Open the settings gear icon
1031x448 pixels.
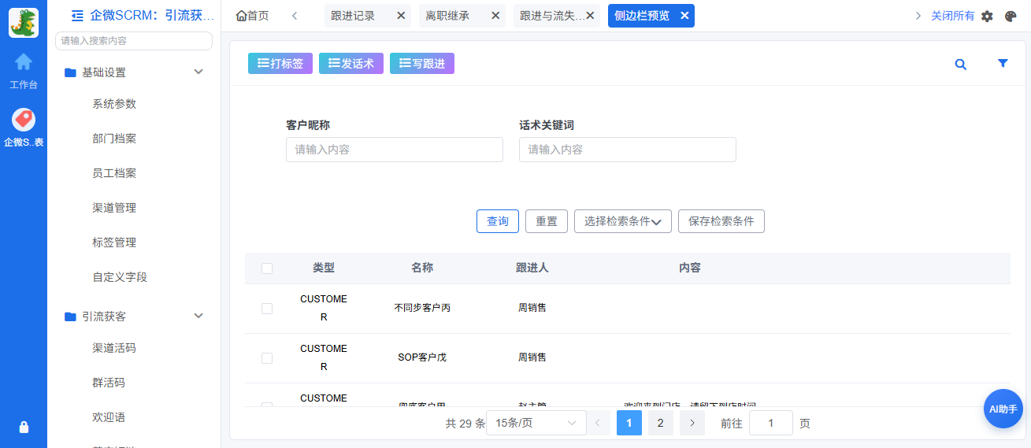point(987,16)
